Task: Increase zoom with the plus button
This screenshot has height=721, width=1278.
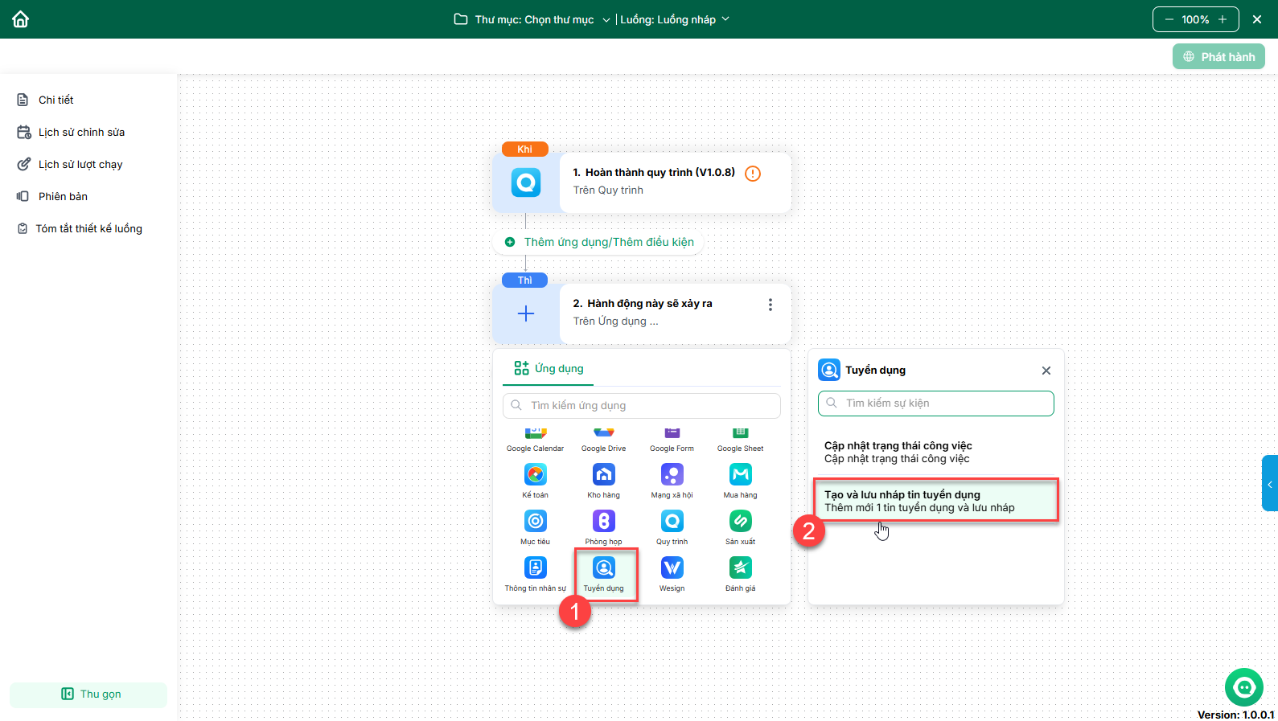Action: click(x=1223, y=19)
